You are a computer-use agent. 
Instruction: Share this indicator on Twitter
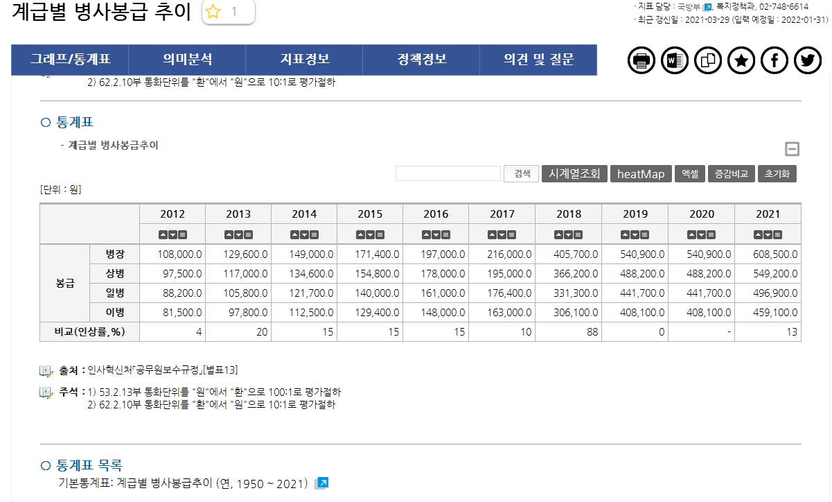coord(808,61)
